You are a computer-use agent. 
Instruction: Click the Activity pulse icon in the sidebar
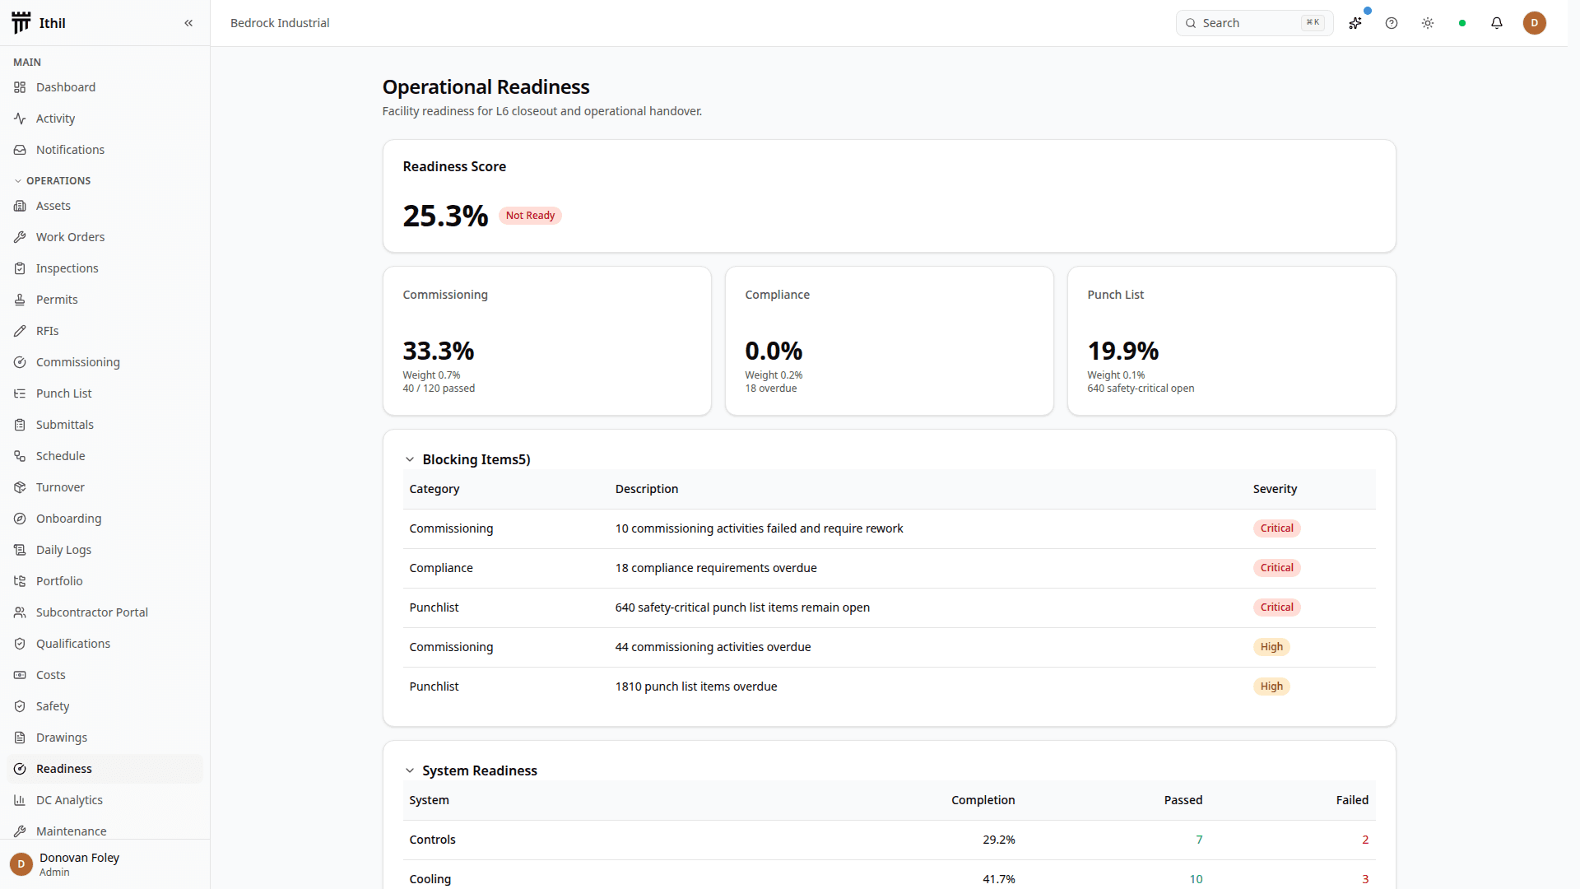click(20, 119)
